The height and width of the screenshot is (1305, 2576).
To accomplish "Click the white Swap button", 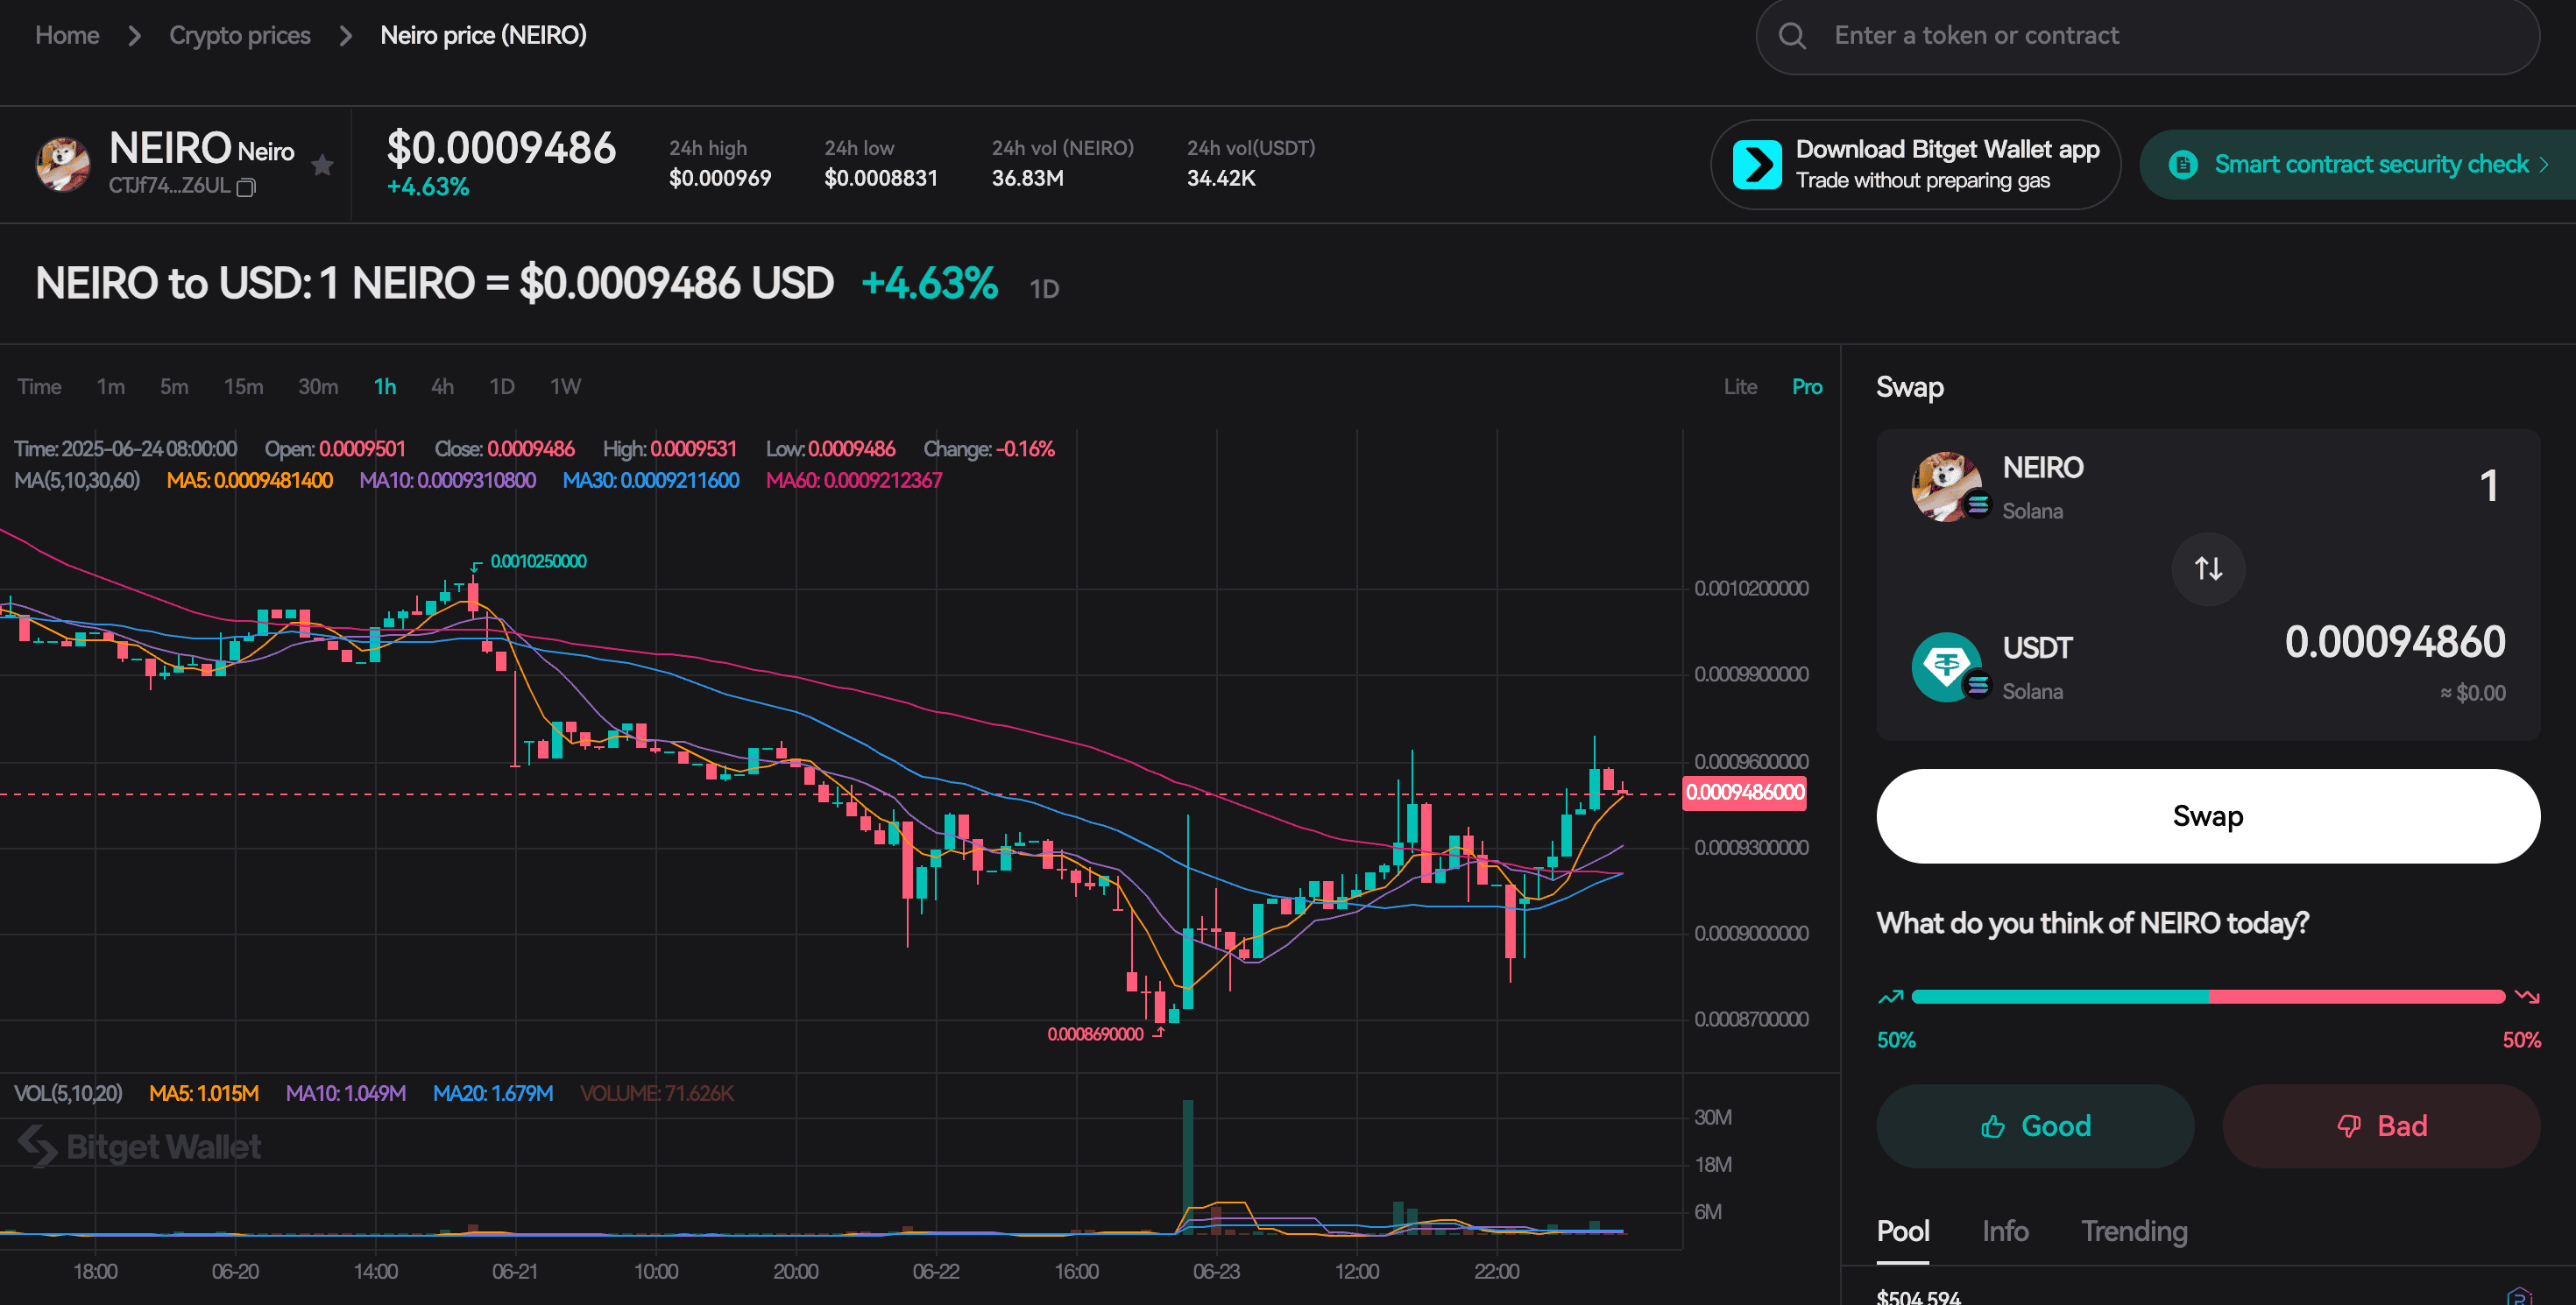I will [x=2208, y=816].
